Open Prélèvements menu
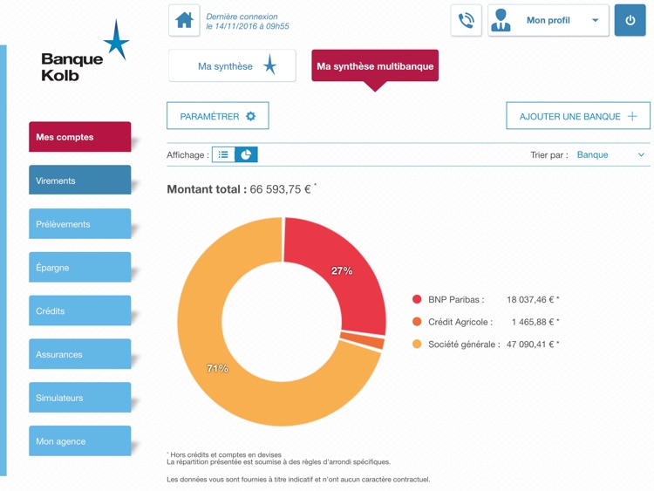Image resolution: width=654 pixels, height=491 pixels. coord(79,223)
